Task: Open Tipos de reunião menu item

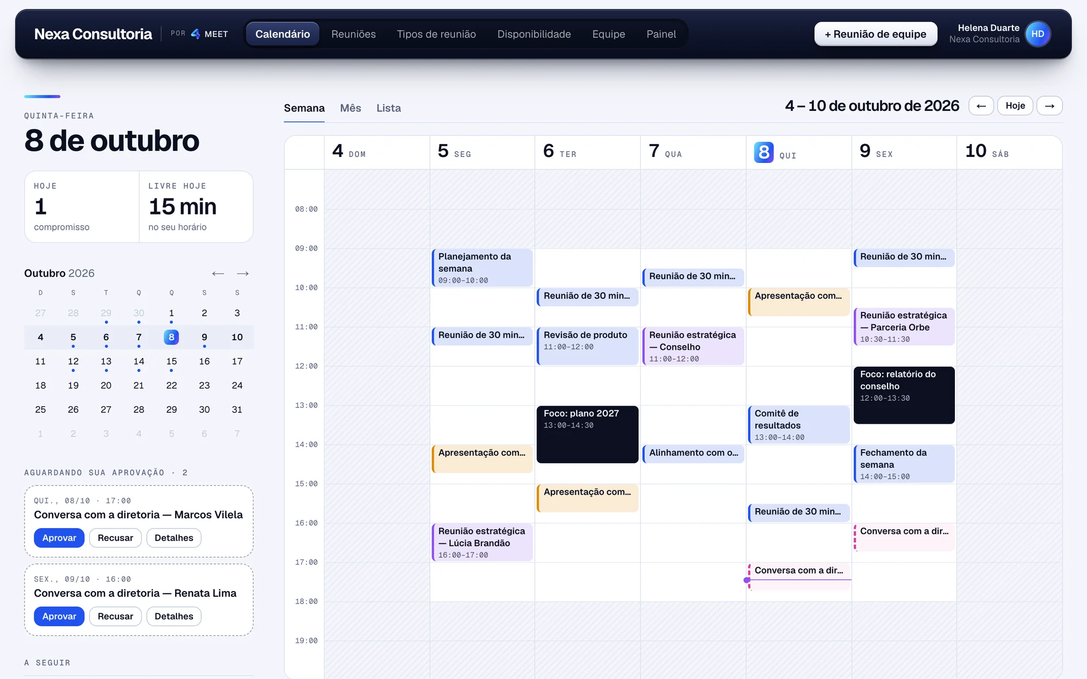Action: click(436, 34)
